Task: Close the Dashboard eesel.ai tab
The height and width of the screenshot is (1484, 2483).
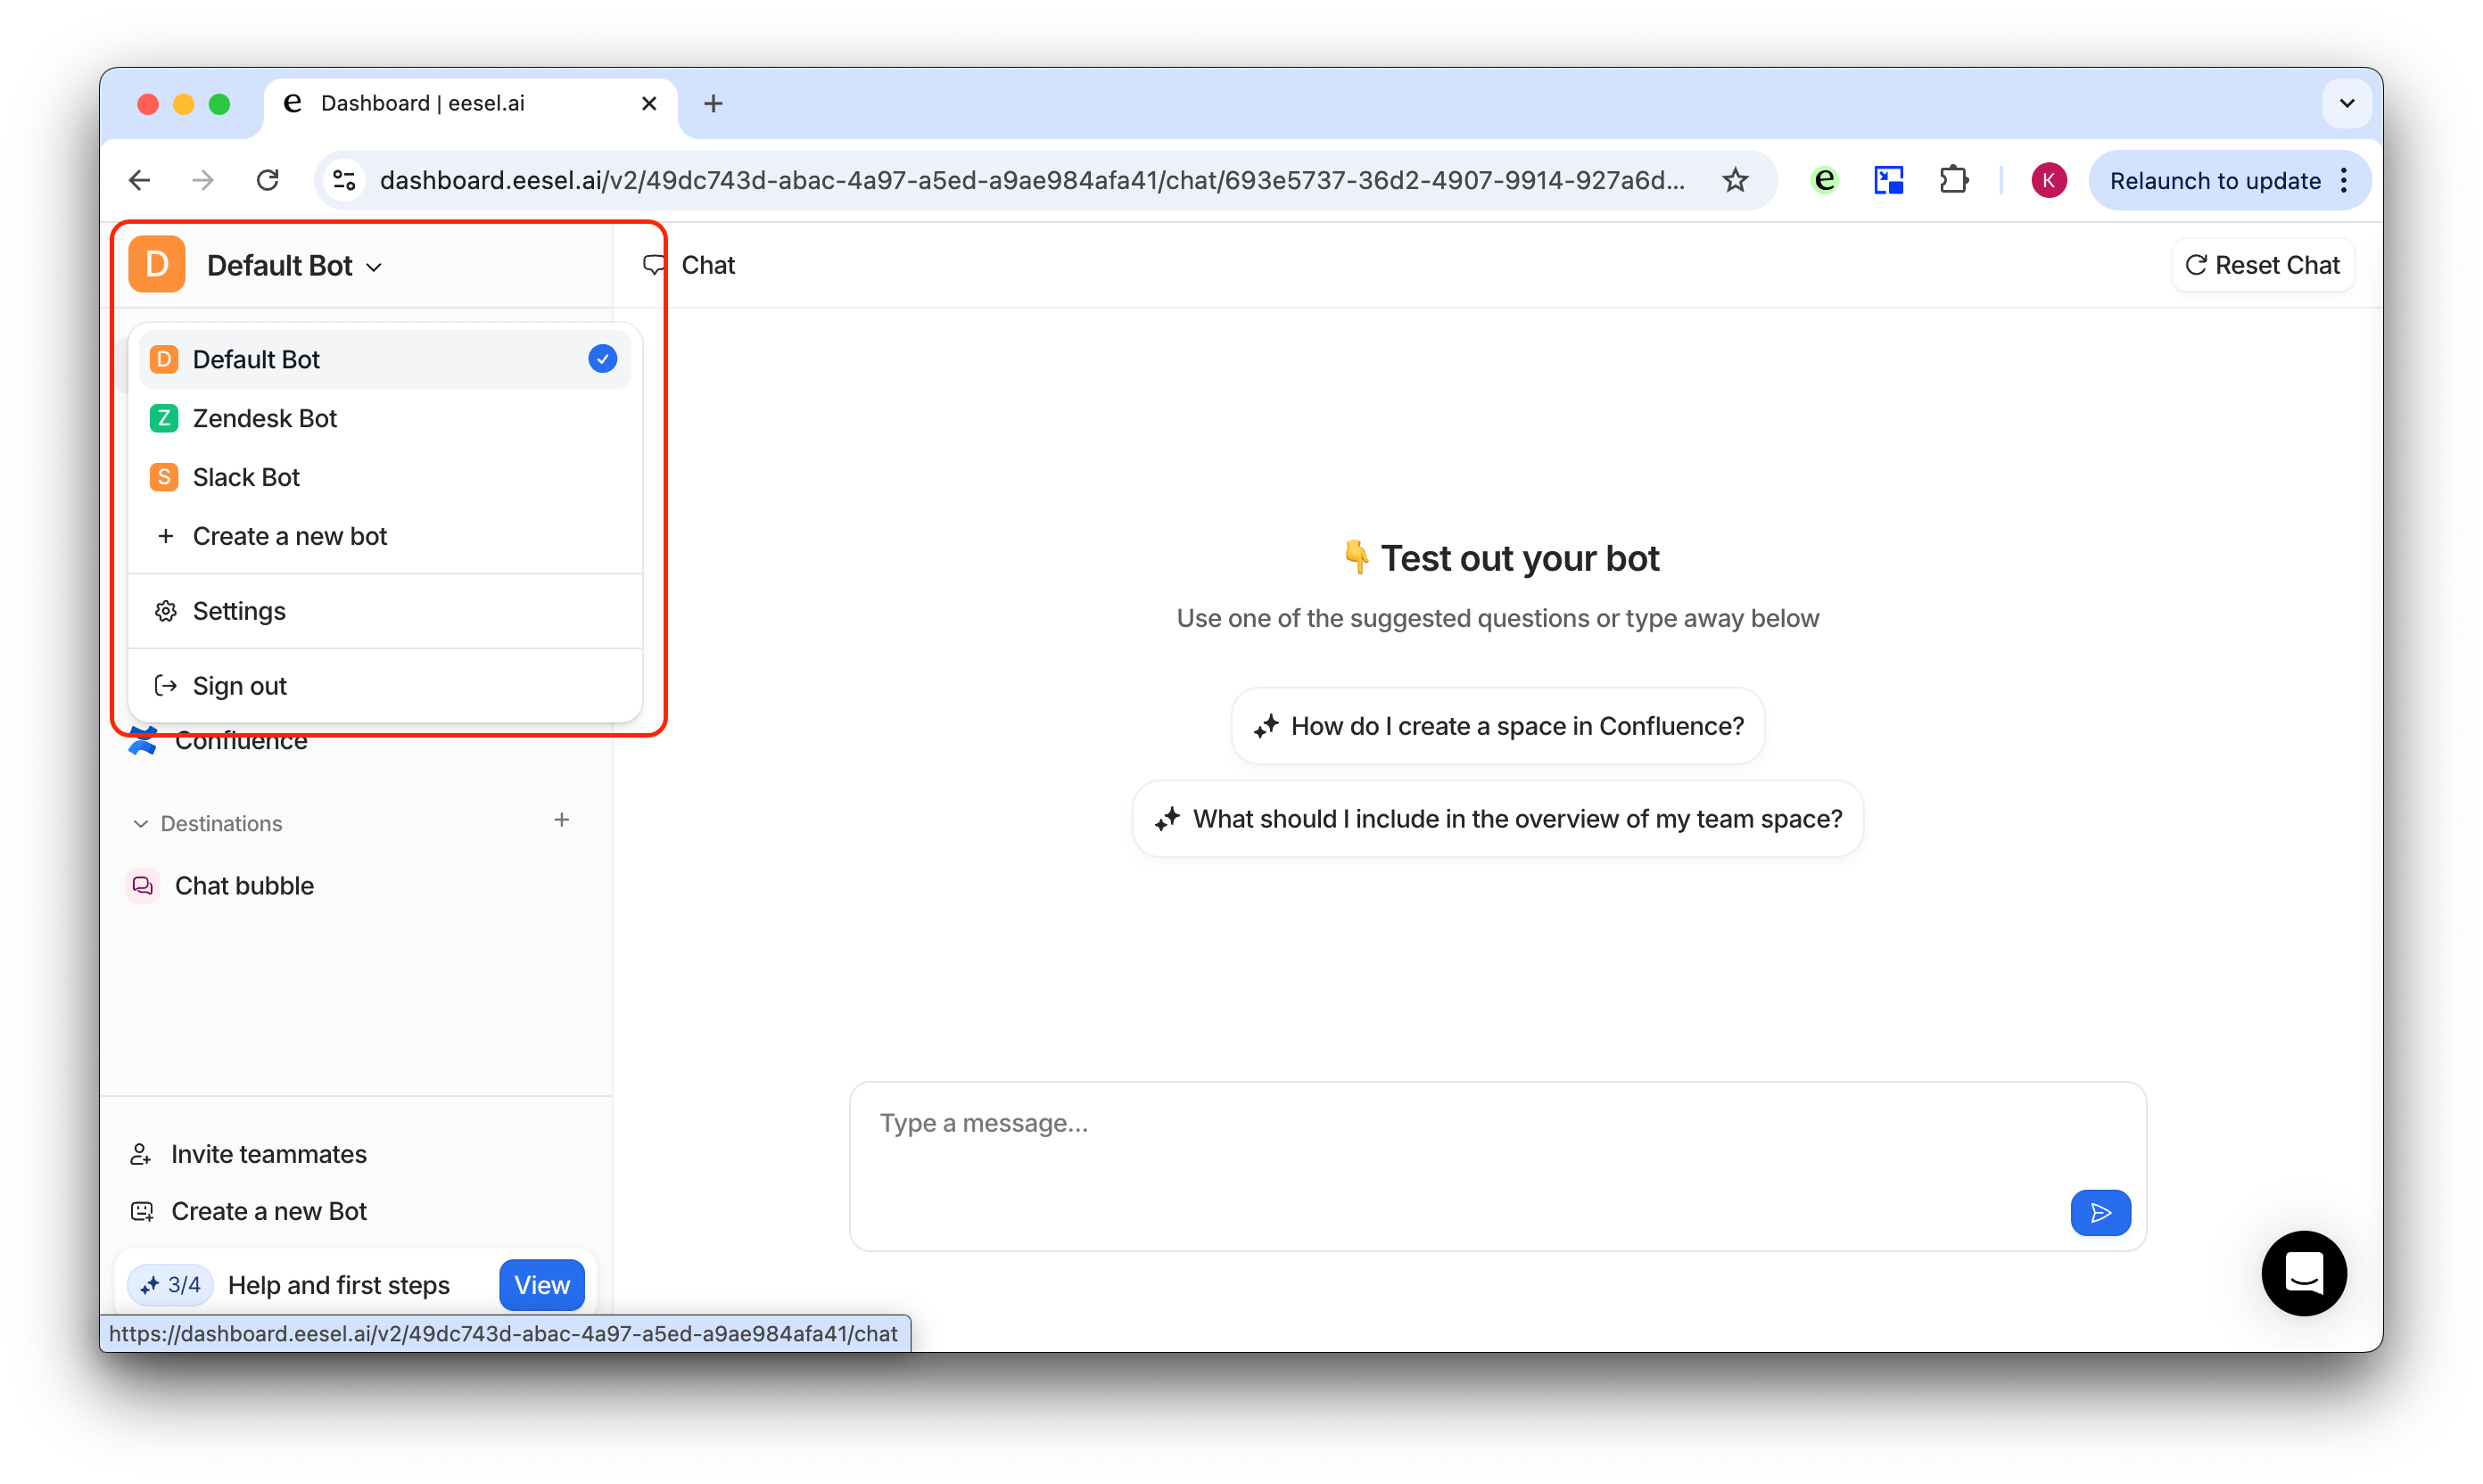Action: pyautogui.click(x=649, y=103)
